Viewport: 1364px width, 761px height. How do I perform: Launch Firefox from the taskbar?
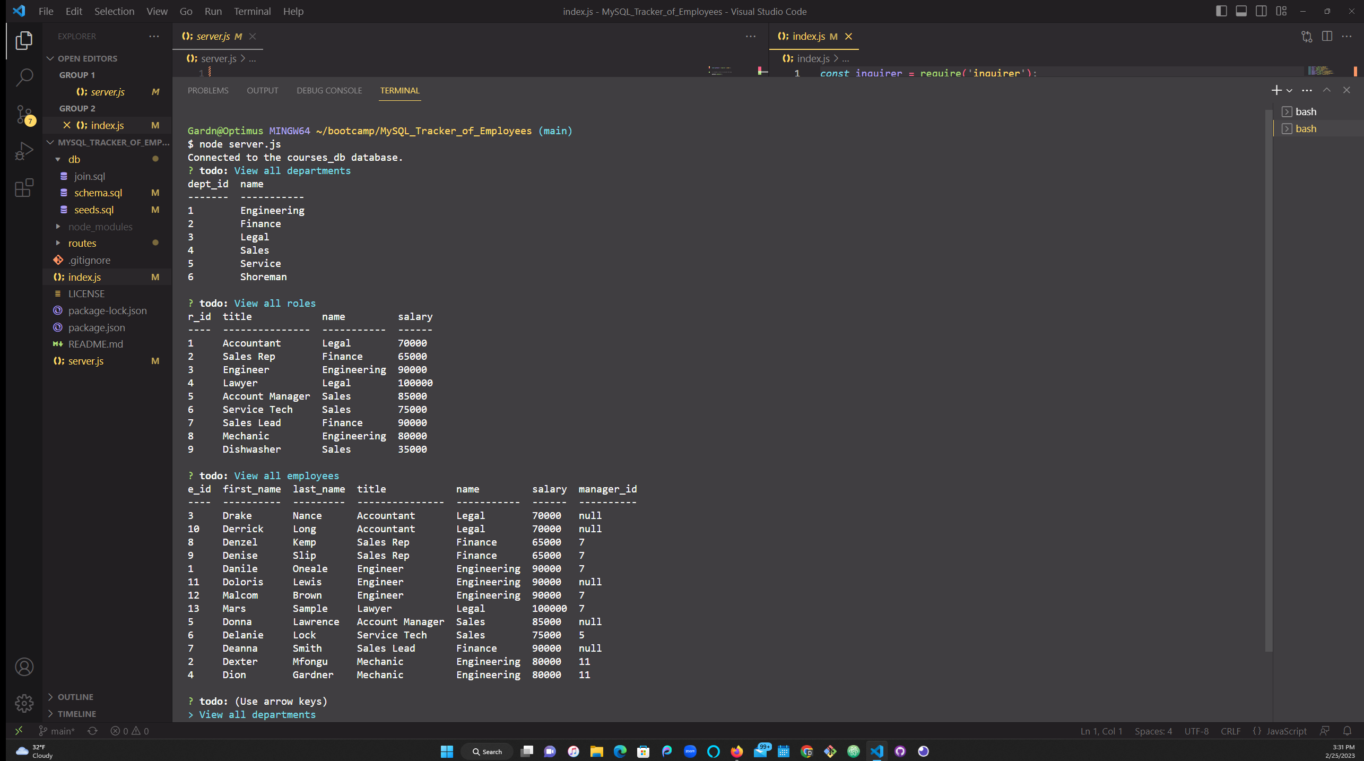[x=736, y=750]
